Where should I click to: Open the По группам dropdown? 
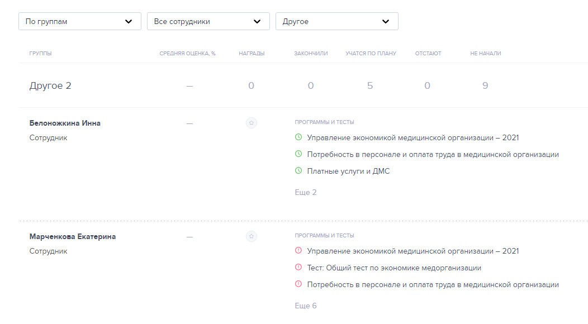pyautogui.click(x=79, y=21)
